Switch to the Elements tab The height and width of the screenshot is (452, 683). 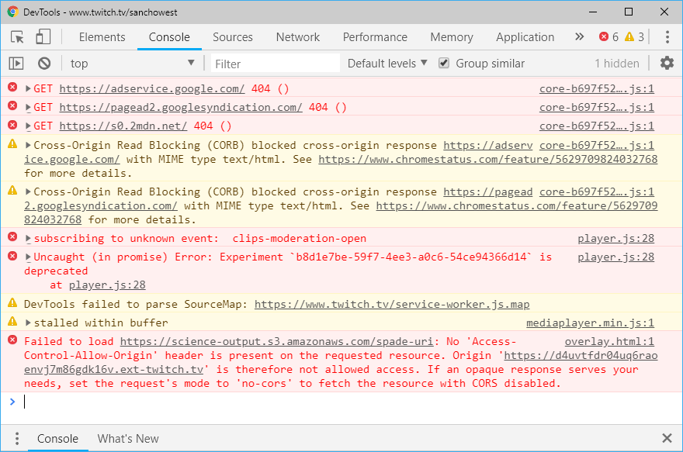pos(102,37)
